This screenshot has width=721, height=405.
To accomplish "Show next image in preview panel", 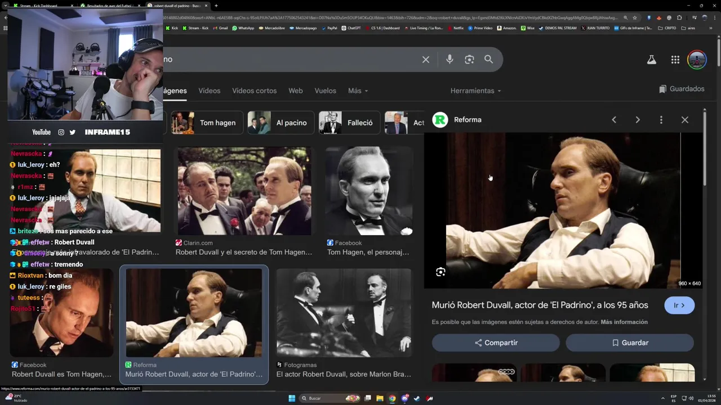I will (x=638, y=120).
